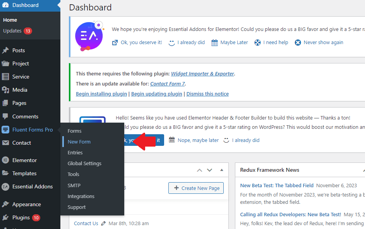Click the smiley icon beside top "I already did"
This screenshot has width=365, height=229.
[171, 43]
